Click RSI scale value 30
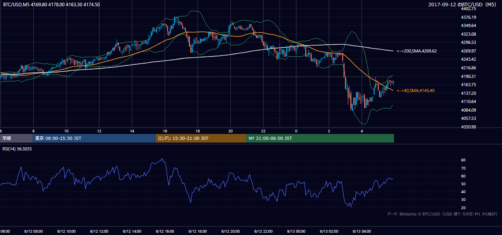Screen dimensions: 502x235 coord(463,199)
